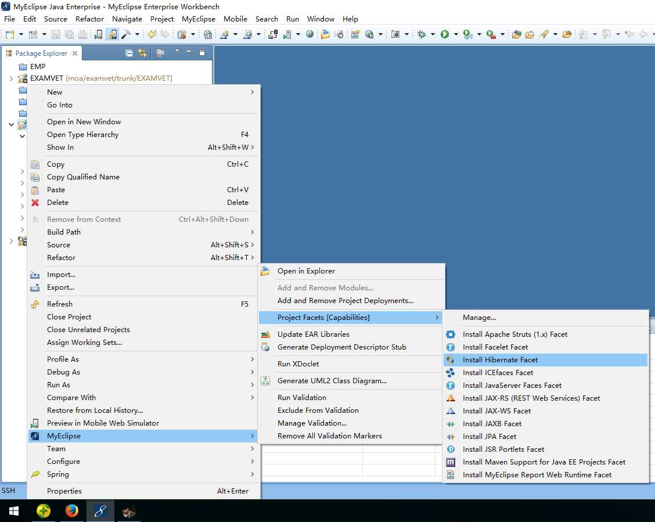655x522 pixels.
Task: Open dropdown arrow next to Run icon
Action: click(x=456, y=34)
